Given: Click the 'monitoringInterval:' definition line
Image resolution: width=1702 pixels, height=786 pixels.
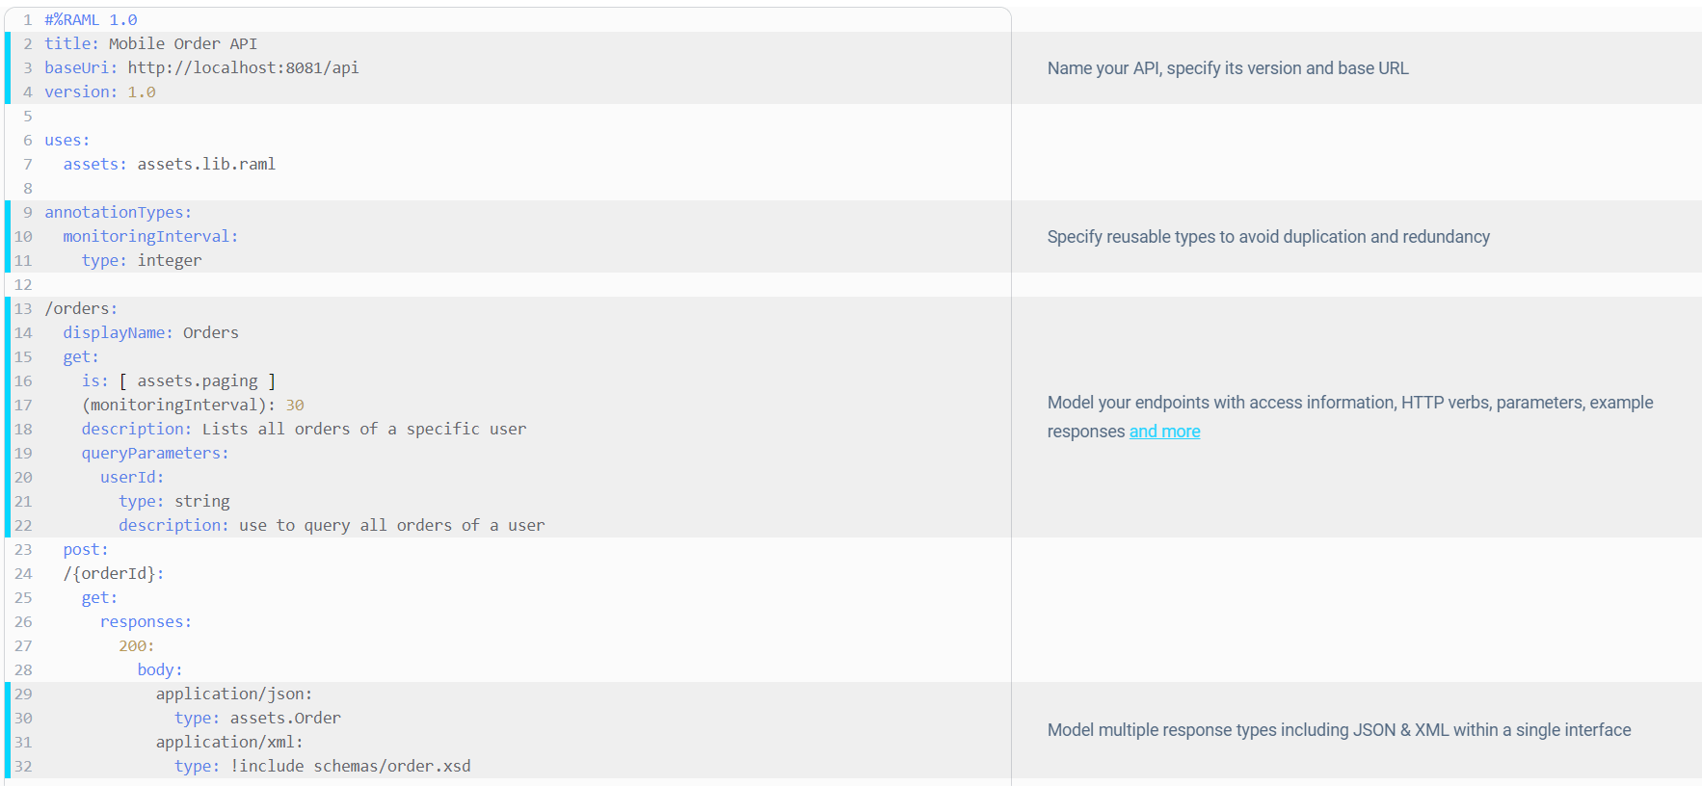Looking at the screenshot, I should pyautogui.click(x=150, y=237).
